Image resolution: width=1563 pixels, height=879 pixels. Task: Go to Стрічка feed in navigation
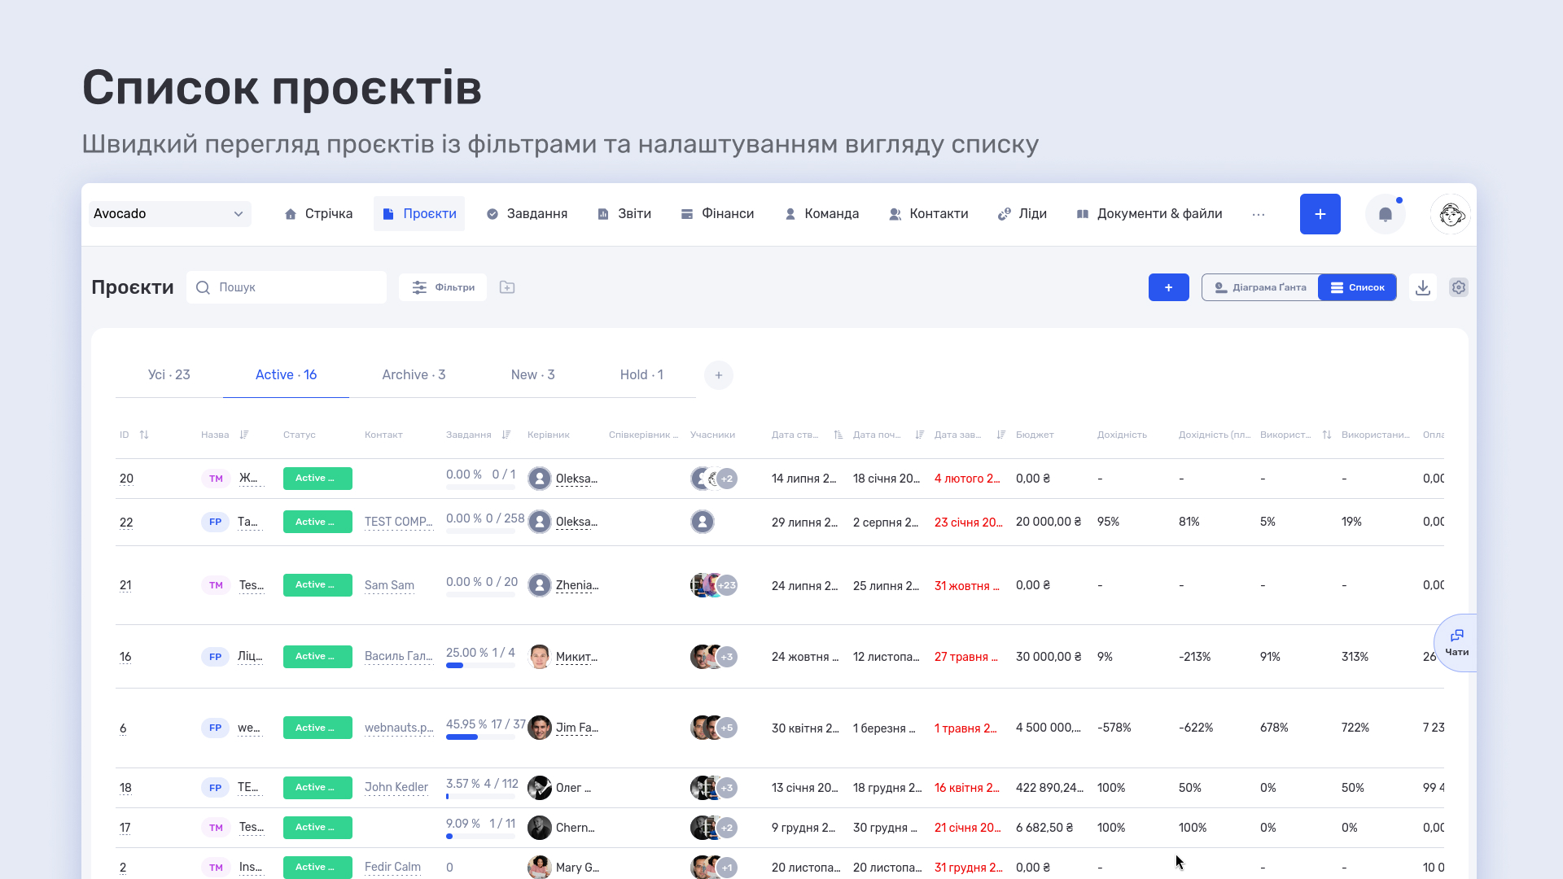[318, 214]
